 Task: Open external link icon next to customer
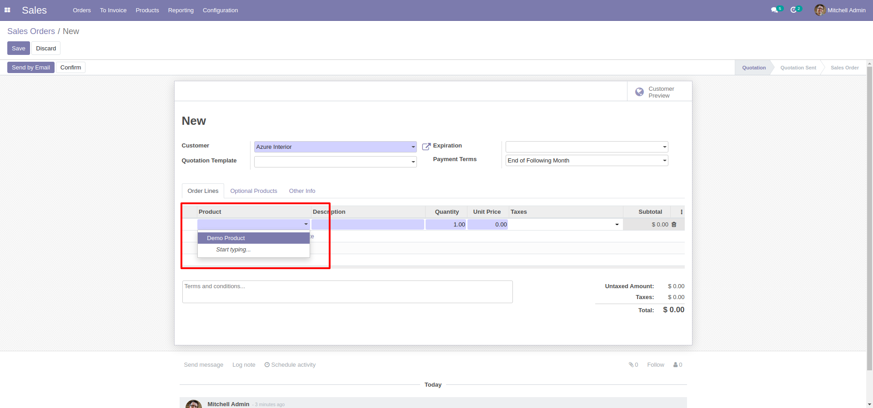(426, 147)
